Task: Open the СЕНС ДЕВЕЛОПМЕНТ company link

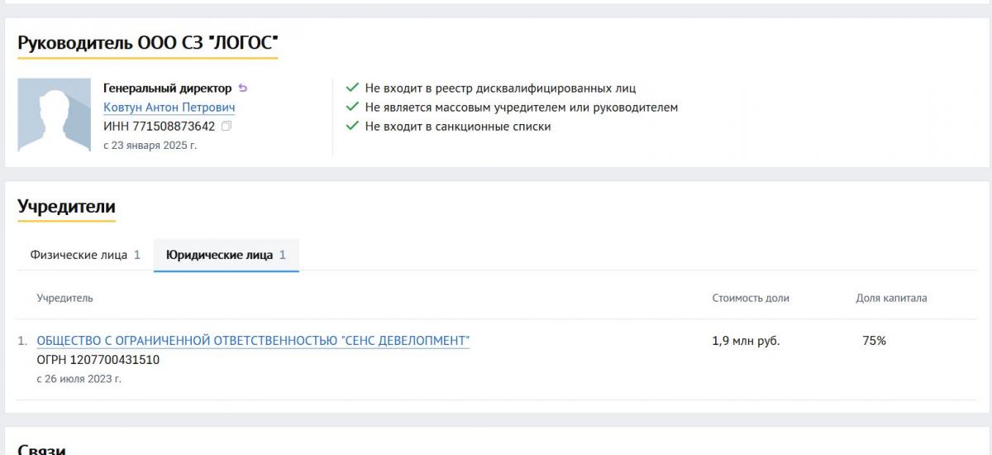Action: pyautogui.click(x=253, y=341)
